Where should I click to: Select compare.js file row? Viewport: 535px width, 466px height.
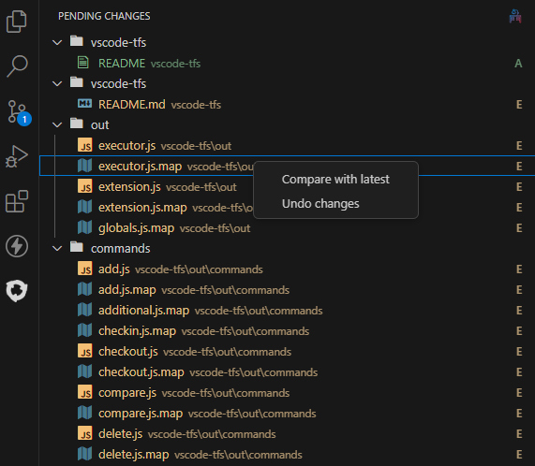[x=288, y=393]
